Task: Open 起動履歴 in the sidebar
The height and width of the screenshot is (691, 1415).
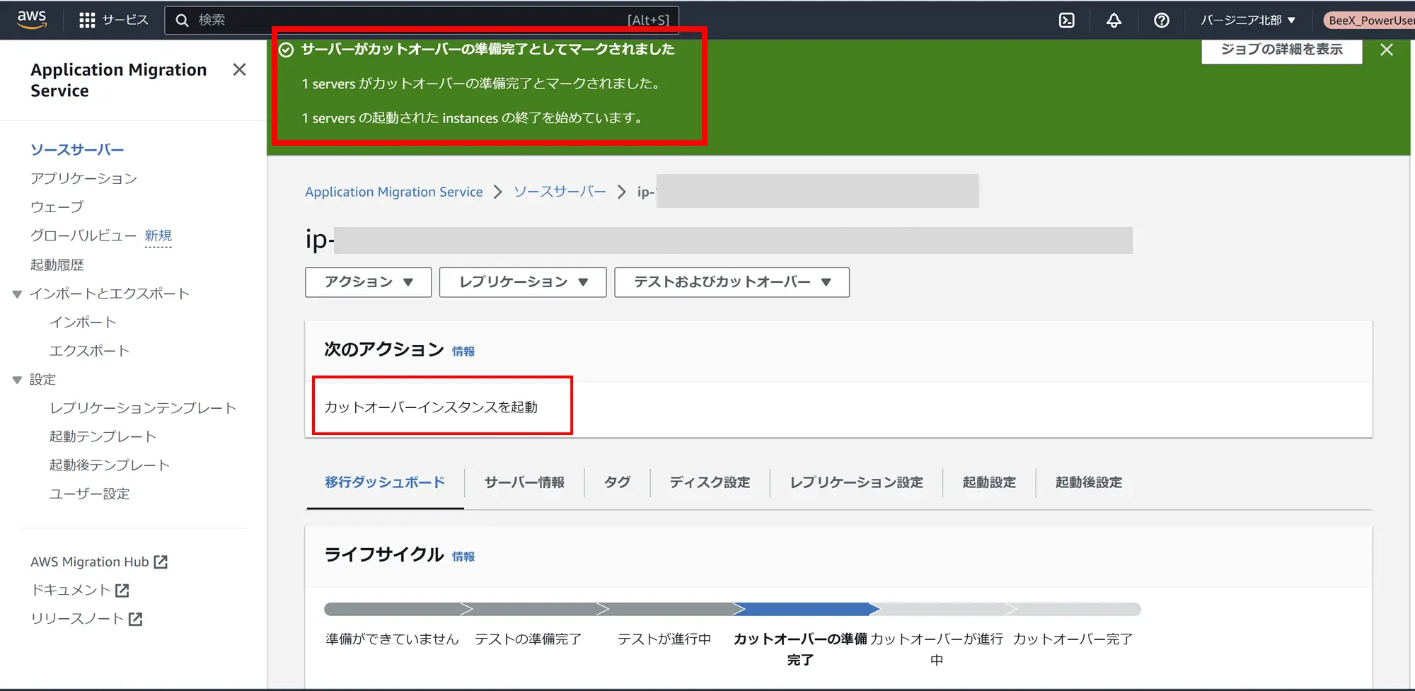Action: tap(57, 265)
